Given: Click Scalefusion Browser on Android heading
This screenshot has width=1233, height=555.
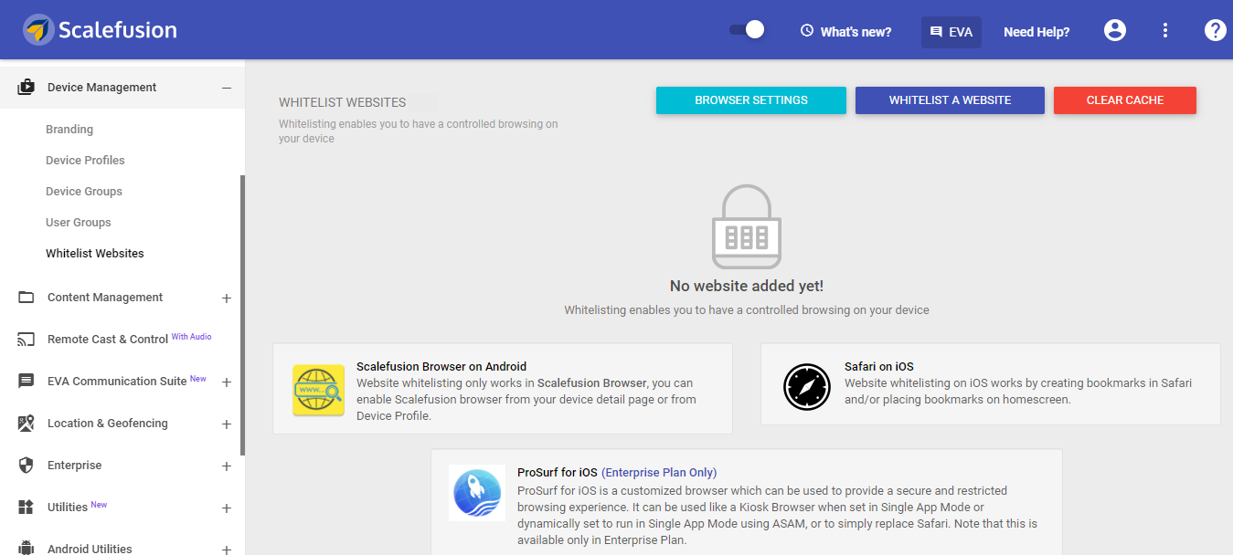Looking at the screenshot, I should click(441, 367).
